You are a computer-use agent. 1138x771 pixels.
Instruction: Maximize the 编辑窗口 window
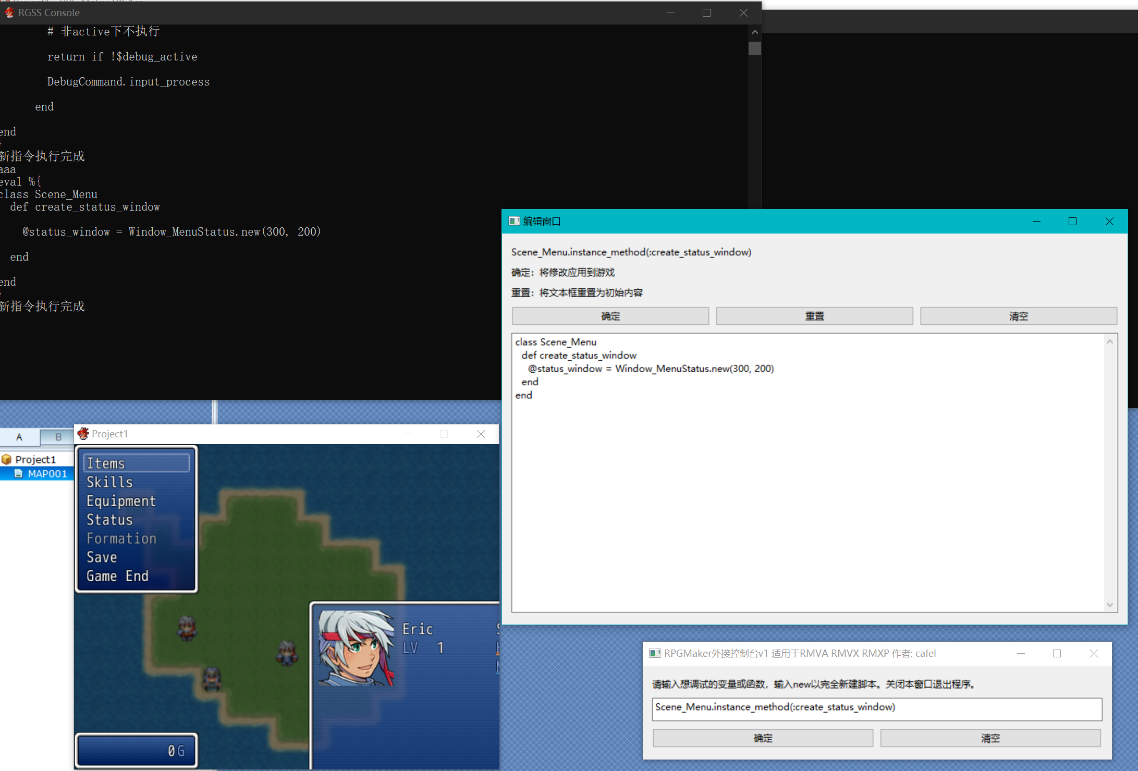click(1072, 221)
